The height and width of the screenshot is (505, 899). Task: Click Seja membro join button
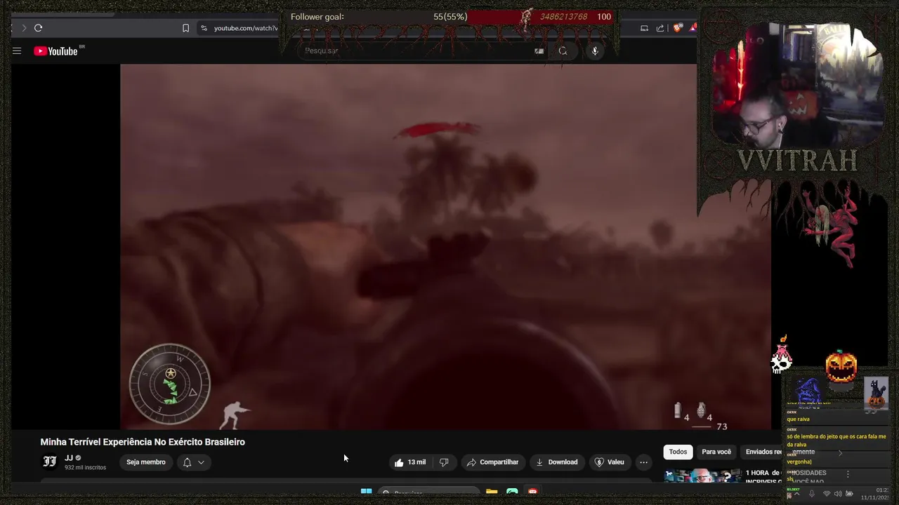[x=146, y=462]
